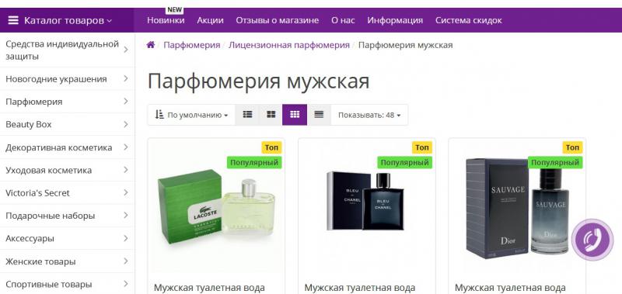Open the floating Viber call button
Viewport: 622px width, 294px height.
tap(592, 240)
